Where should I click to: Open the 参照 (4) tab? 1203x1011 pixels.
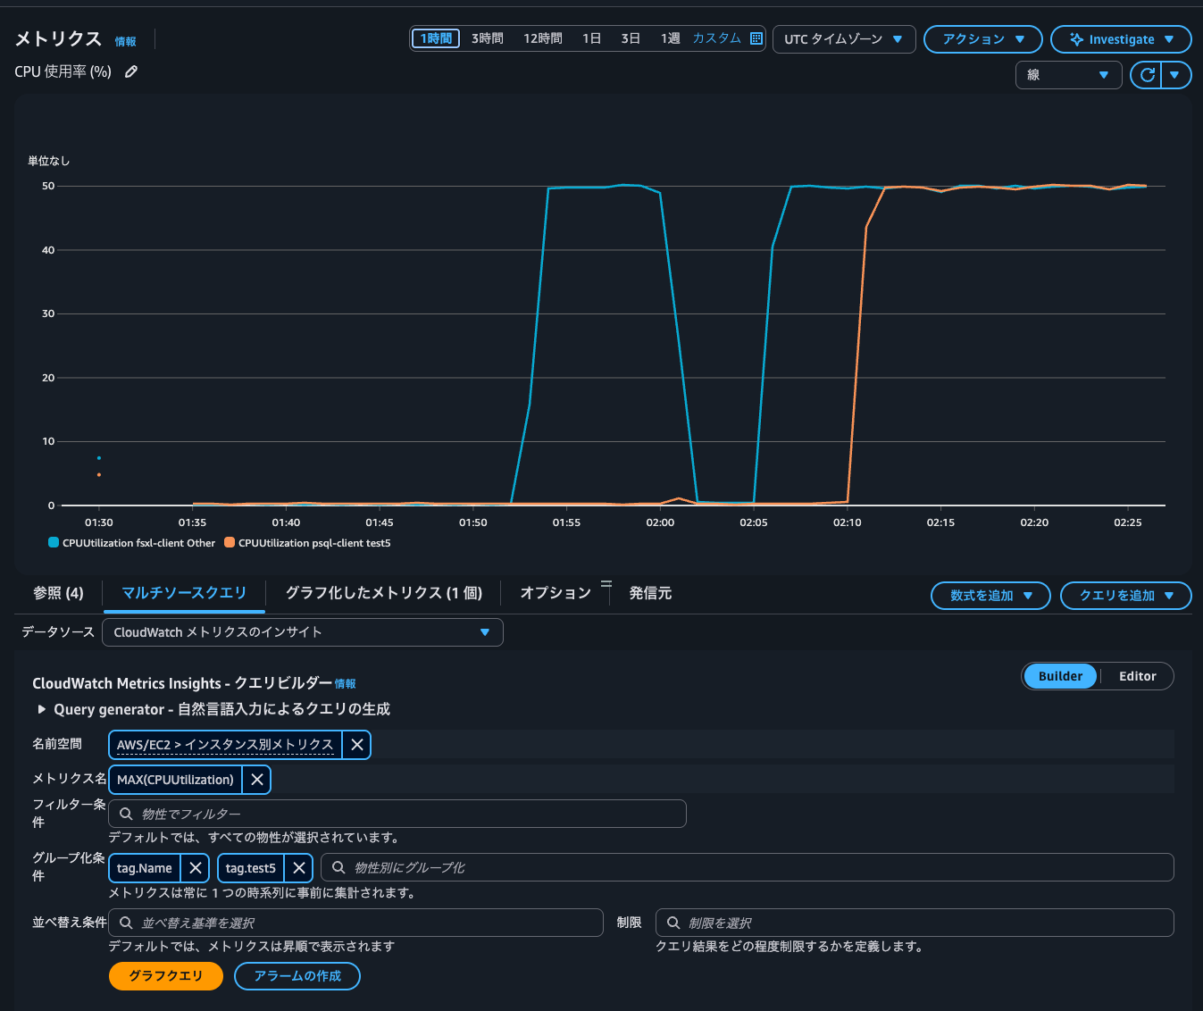(58, 593)
